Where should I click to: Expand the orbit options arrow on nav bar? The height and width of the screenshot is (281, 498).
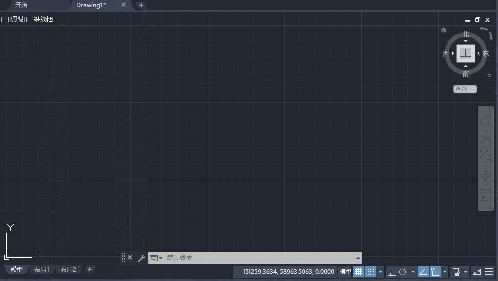point(485,185)
